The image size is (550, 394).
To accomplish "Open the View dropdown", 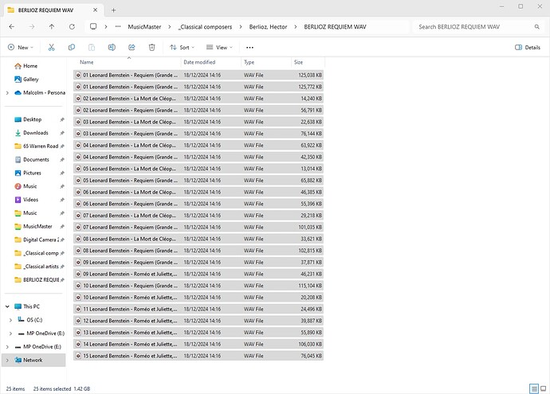I will point(219,47).
